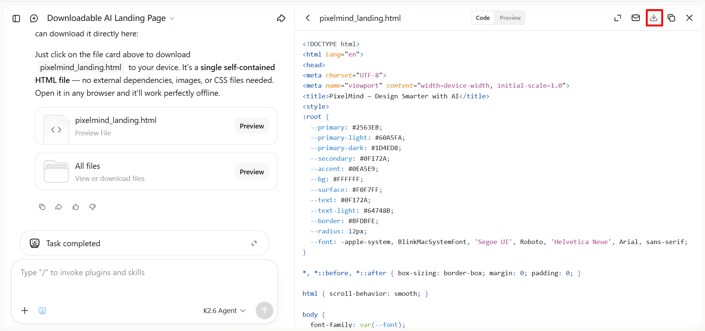Image resolution: width=705 pixels, height=331 pixels.
Task: Send the file via the envelope icon
Action: [636, 18]
